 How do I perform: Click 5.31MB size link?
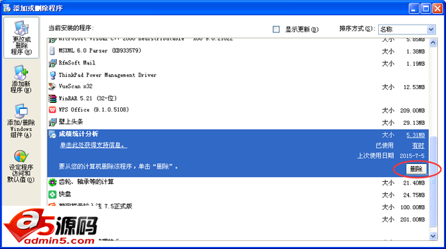click(416, 135)
